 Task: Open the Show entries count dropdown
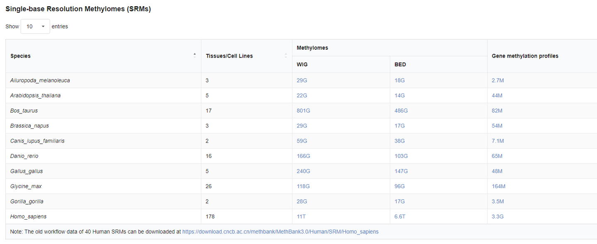coord(35,27)
